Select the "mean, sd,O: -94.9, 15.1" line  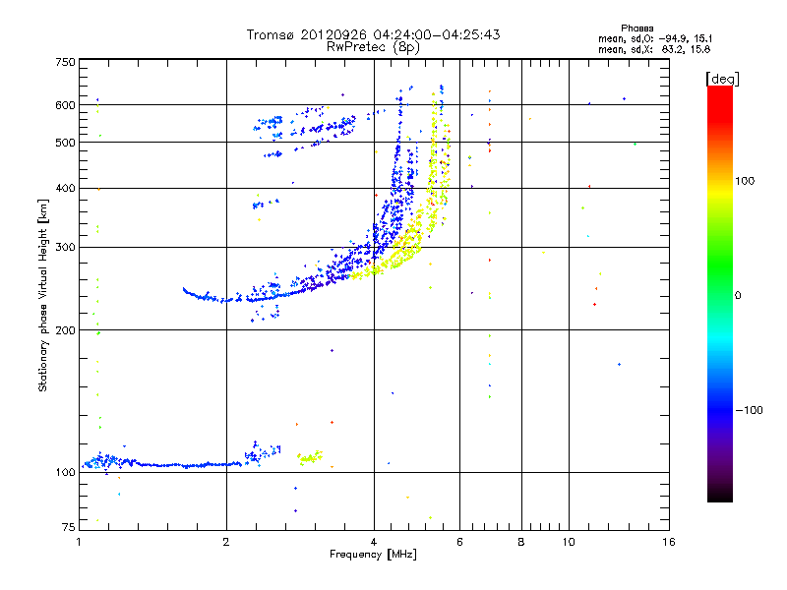(655, 38)
